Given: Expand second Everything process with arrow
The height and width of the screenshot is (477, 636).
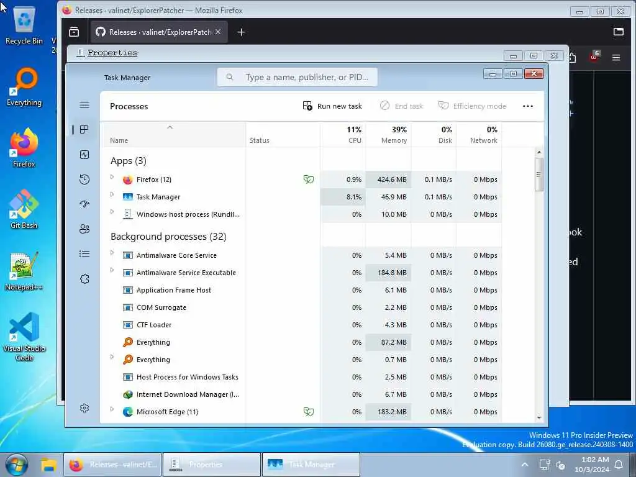Looking at the screenshot, I should pyautogui.click(x=112, y=357).
